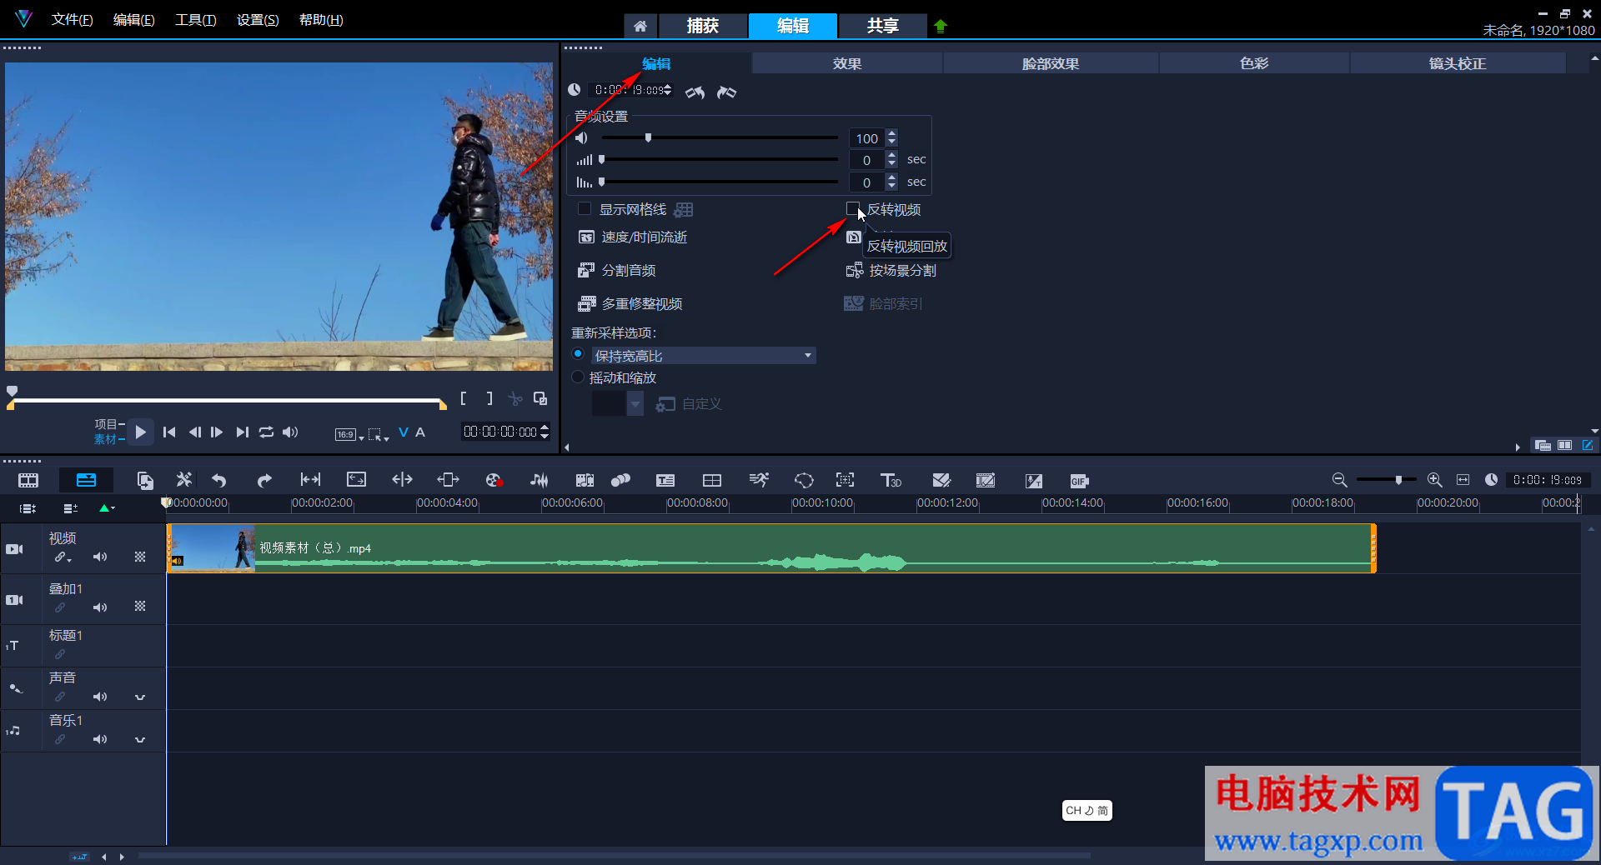Expand the 声音 track options chevron

pos(140,697)
